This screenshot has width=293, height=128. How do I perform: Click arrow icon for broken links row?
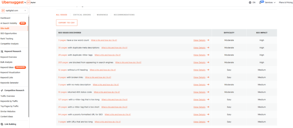click(x=208, y=77)
